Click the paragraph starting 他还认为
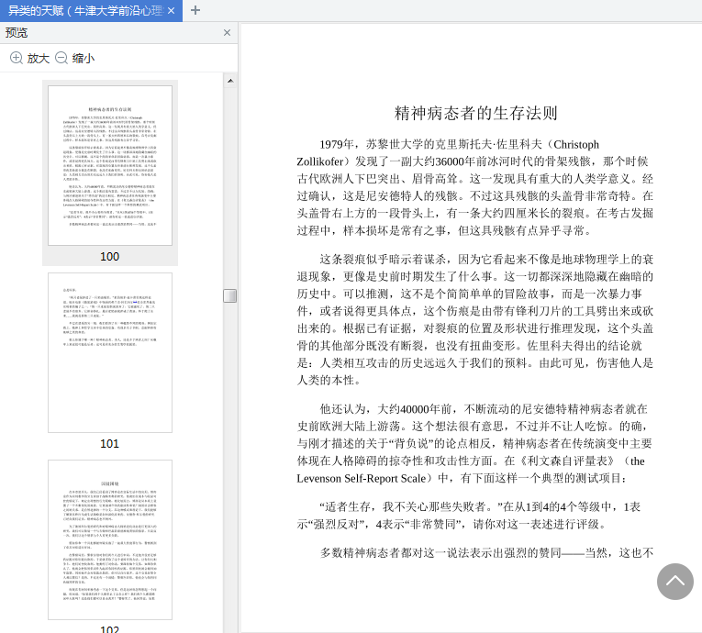 (x=475, y=444)
